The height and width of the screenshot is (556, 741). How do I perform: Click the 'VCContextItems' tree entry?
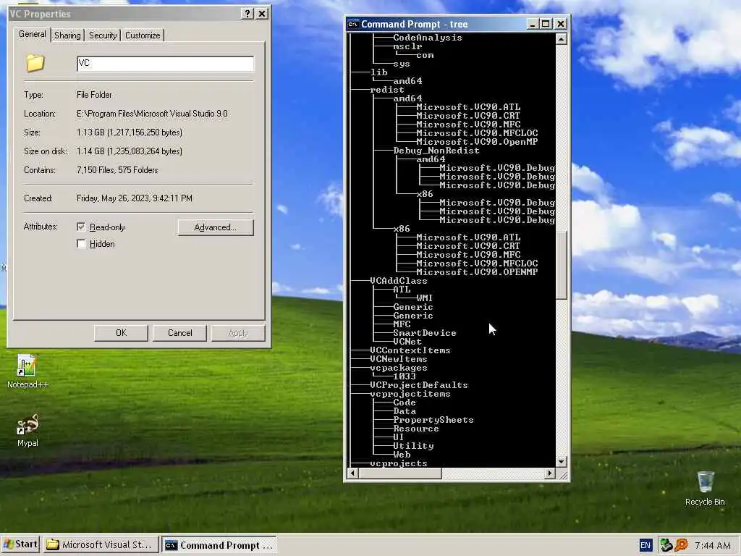(x=410, y=350)
